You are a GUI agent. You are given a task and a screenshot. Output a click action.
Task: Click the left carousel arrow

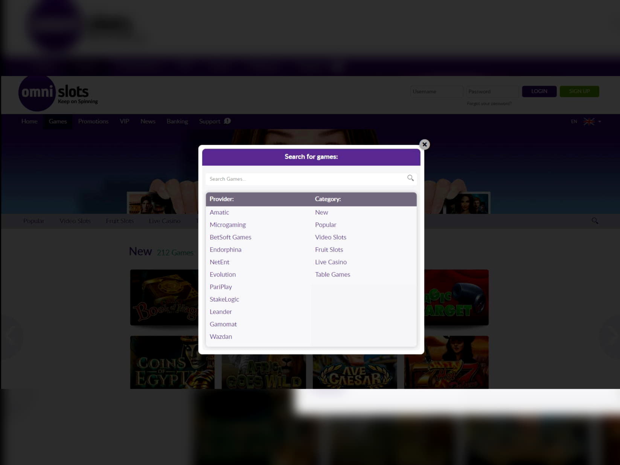coord(11,338)
